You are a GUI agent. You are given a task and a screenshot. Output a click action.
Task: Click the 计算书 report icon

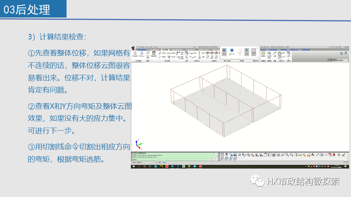(288, 54)
